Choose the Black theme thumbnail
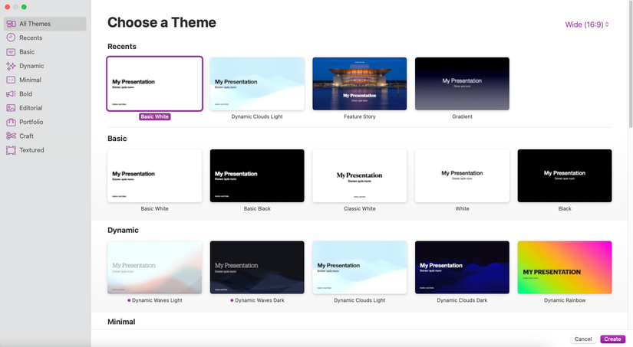Image resolution: width=633 pixels, height=347 pixels. click(x=565, y=175)
